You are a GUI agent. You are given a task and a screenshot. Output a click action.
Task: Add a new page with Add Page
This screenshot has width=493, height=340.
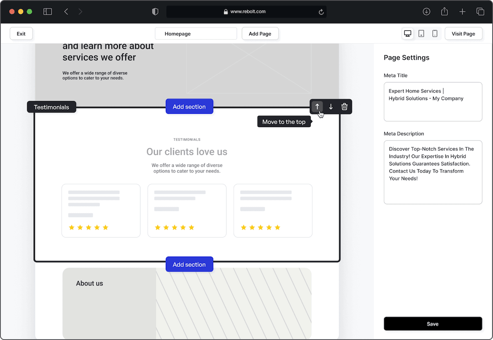click(260, 33)
